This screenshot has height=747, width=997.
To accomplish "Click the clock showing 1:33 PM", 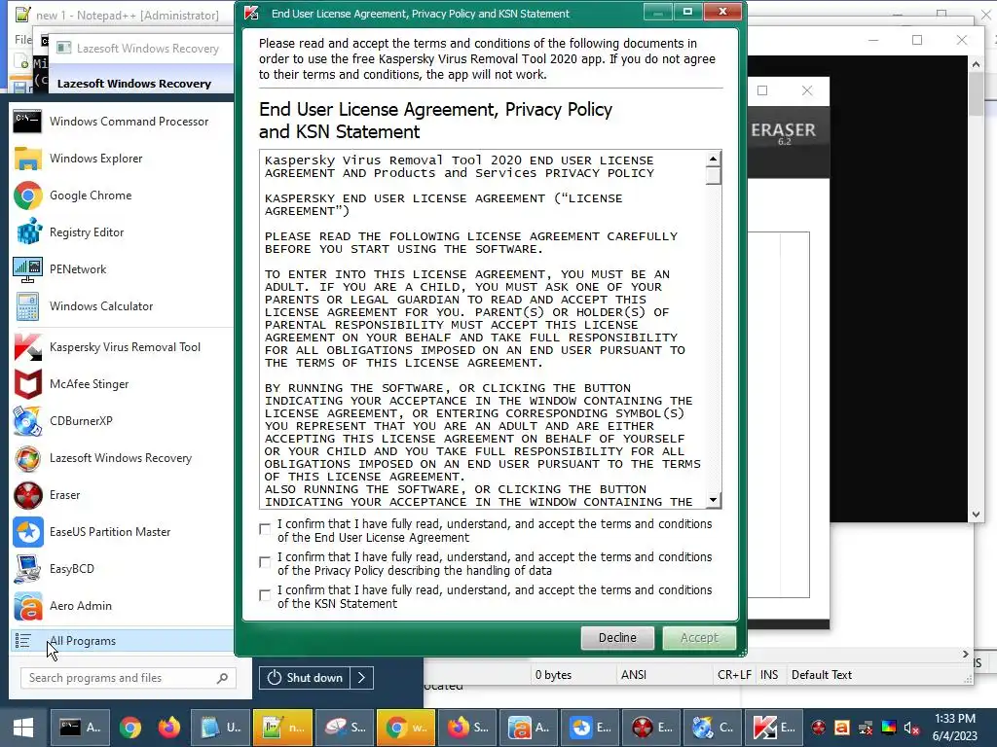I will coord(954,719).
